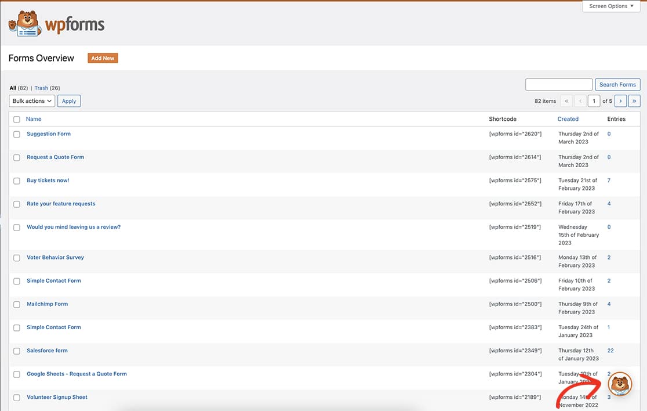This screenshot has width=647, height=411.
Task: Click the Shortcode column header
Action: click(503, 119)
